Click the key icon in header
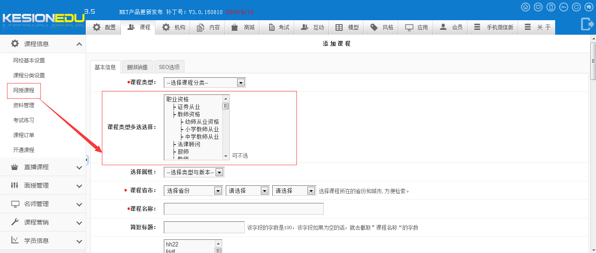596x253 pixels. [x=563, y=7]
